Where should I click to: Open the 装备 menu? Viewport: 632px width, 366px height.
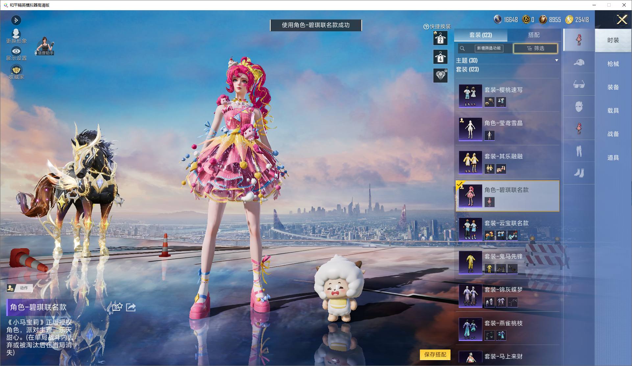[x=613, y=87]
